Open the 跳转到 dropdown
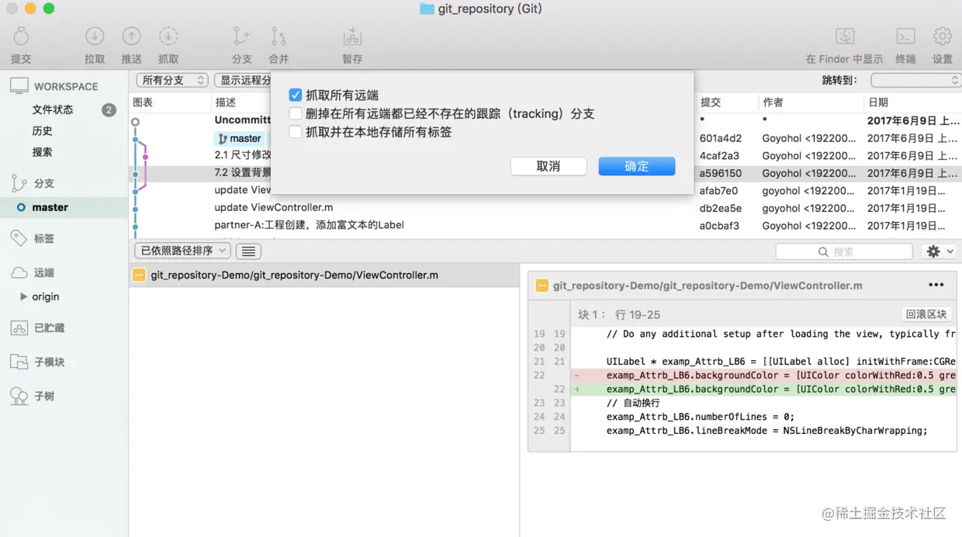962x537 pixels. coord(915,80)
